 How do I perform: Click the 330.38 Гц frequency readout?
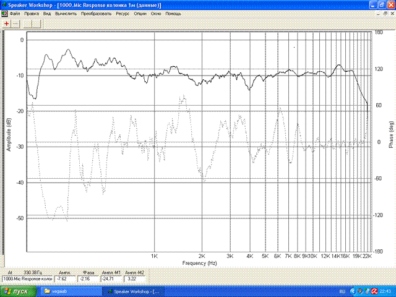(x=33, y=272)
